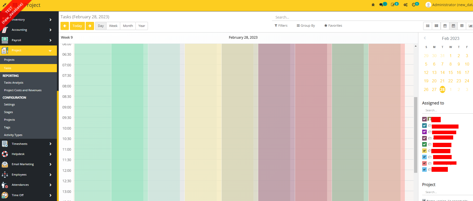Open the gears settings icon in top bar
473x201 pixels.
[405, 5]
